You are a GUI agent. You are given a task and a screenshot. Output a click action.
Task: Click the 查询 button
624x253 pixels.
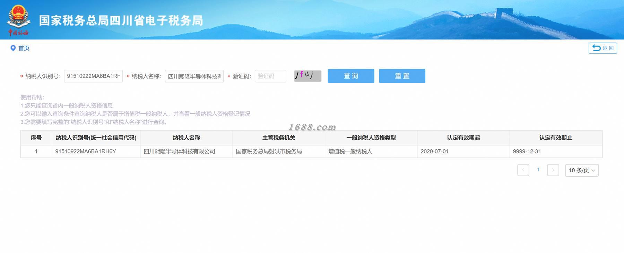pos(351,76)
